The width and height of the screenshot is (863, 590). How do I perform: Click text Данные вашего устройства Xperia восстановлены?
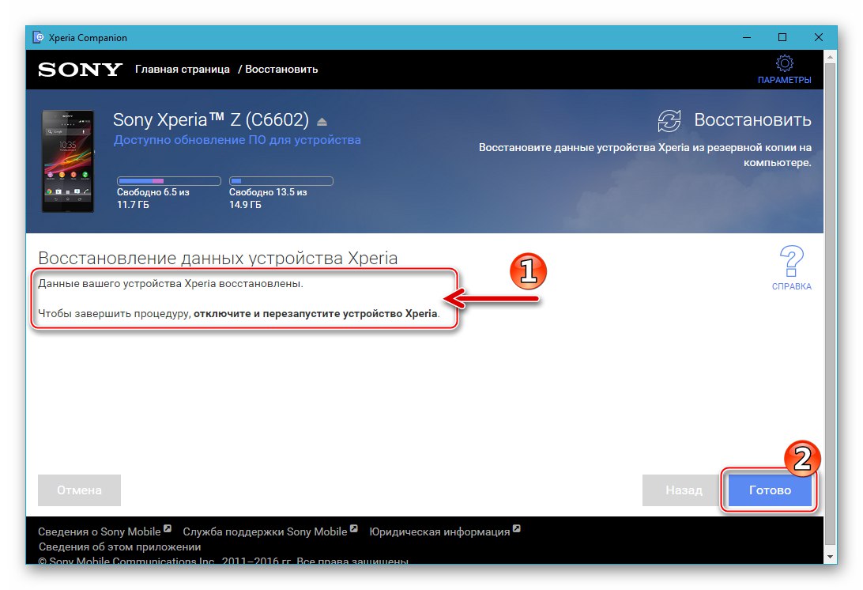(x=171, y=284)
